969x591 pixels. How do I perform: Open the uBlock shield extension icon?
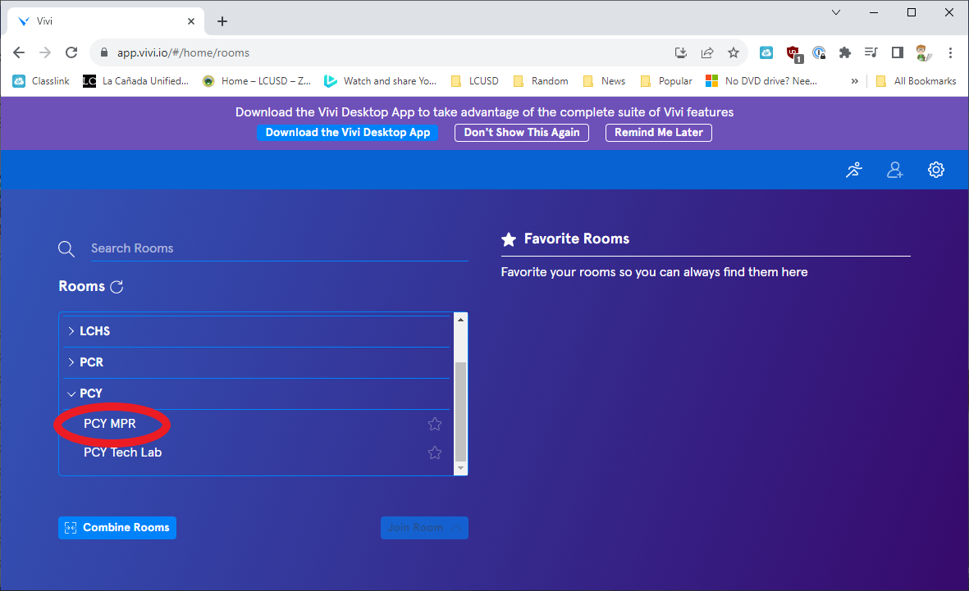[793, 54]
